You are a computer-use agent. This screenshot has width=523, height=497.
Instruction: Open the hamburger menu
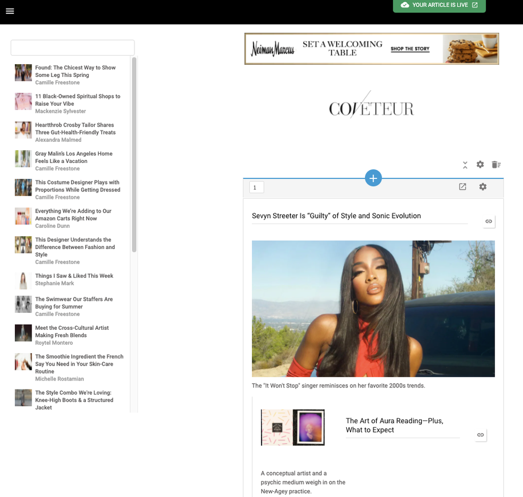(x=10, y=11)
